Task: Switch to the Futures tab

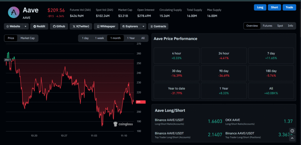Action: [267, 26]
